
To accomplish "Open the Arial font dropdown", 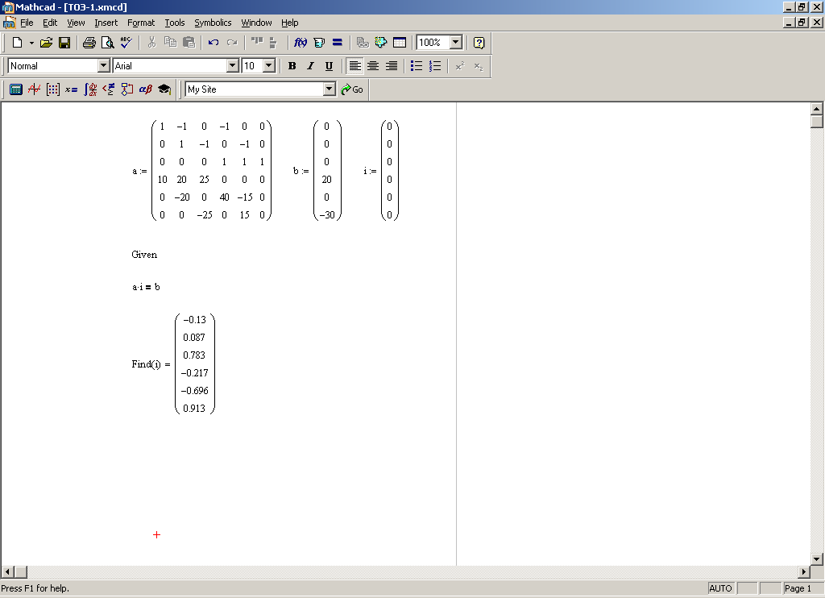I will pos(233,66).
